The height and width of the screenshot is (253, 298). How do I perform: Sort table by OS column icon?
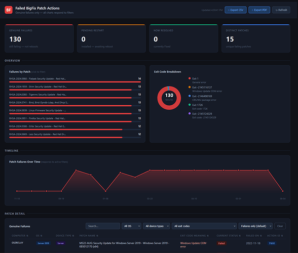point(41,236)
